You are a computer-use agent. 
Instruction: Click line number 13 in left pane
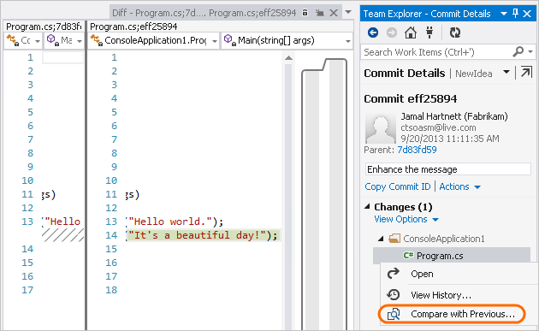point(27,222)
